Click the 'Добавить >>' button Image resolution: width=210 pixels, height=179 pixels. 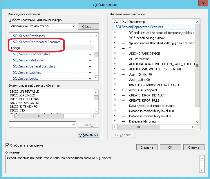point(88,135)
